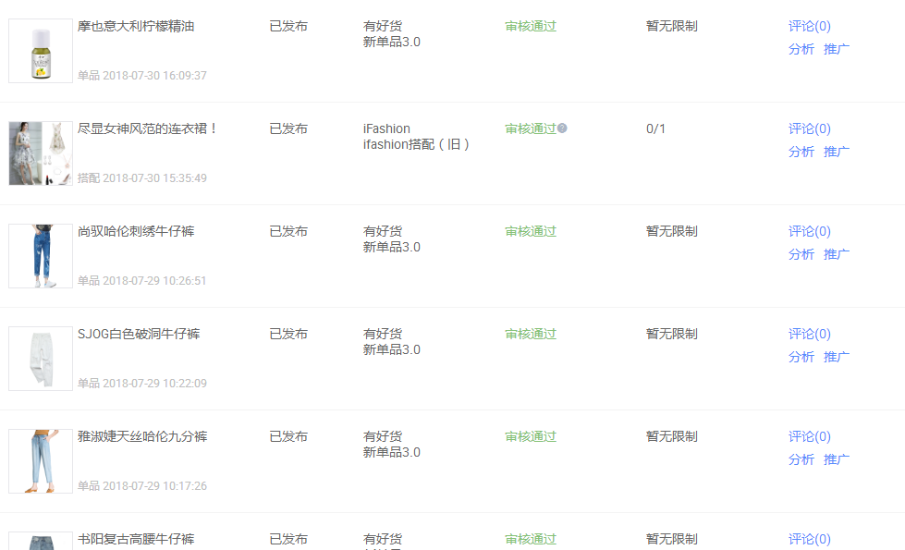Open the title 书阳复古高腰牛仔裤

click(x=136, y=539)
